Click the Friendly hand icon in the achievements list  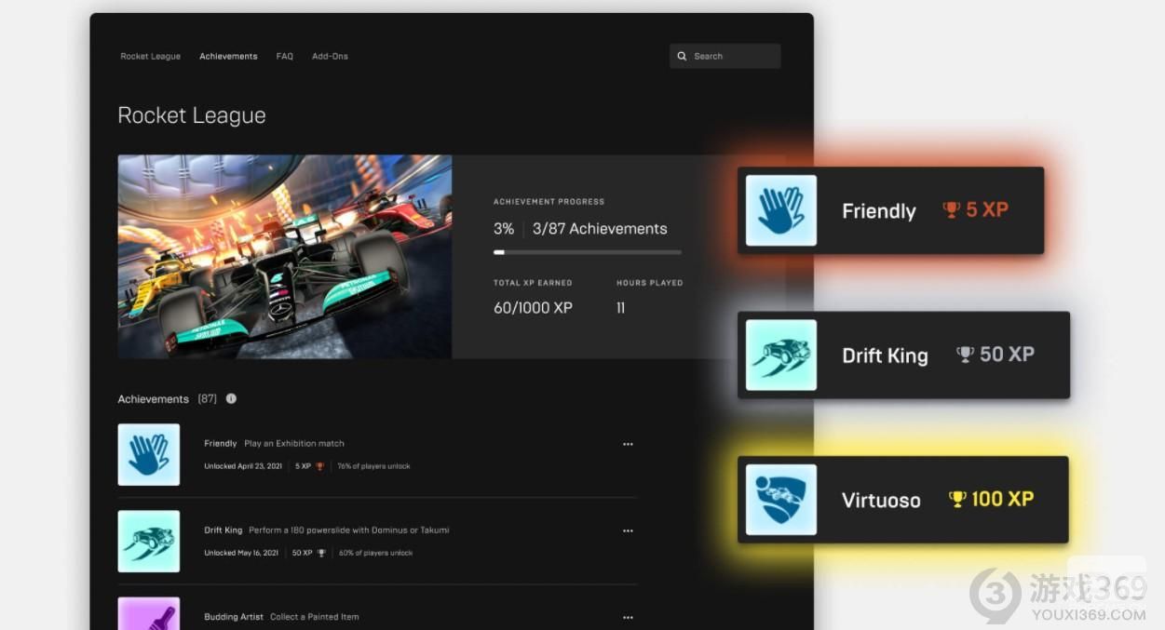(149, 455)
